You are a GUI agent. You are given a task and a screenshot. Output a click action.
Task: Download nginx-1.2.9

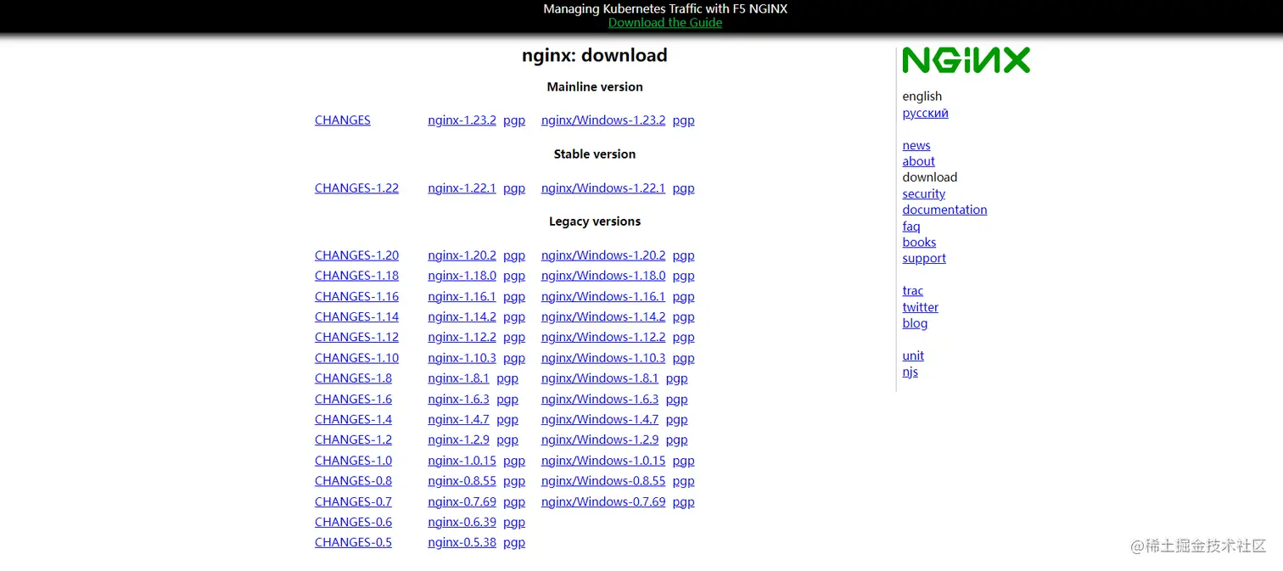458,440
